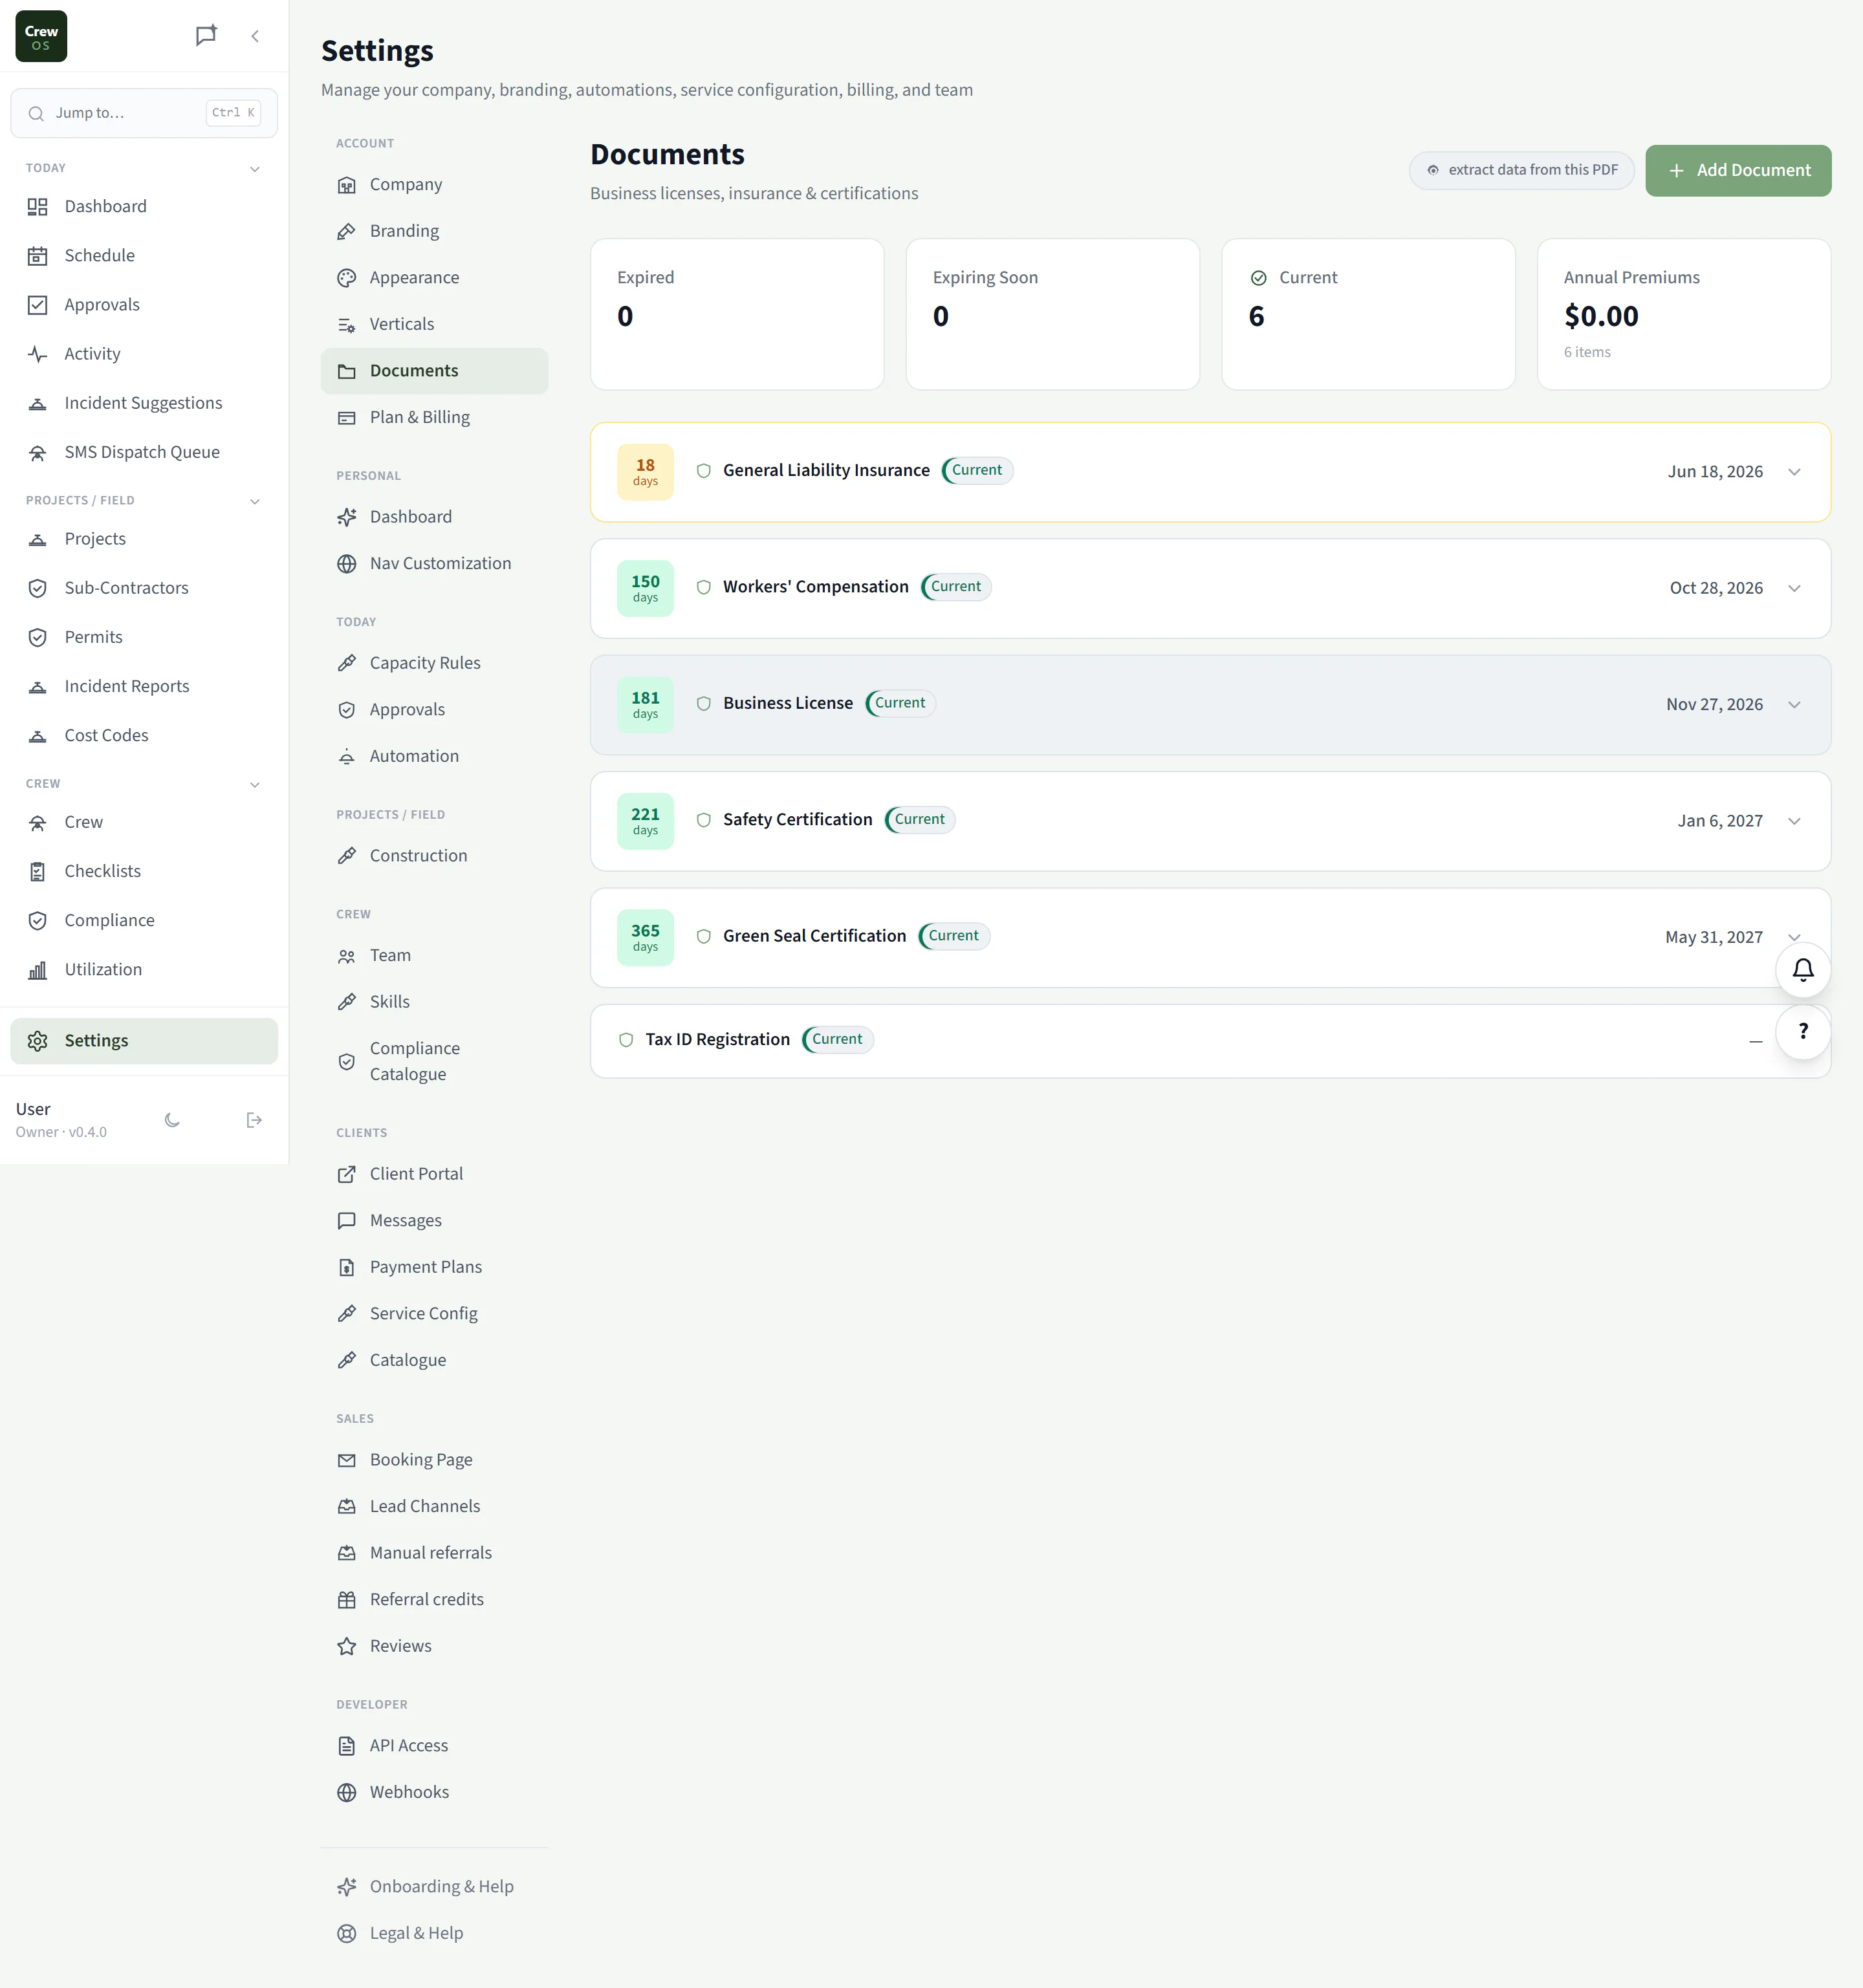
Task: Click the 18 days badge
Action: point(645,472)
